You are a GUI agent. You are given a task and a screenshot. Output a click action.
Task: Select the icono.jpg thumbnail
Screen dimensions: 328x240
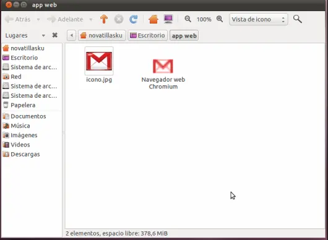(99, 61)
